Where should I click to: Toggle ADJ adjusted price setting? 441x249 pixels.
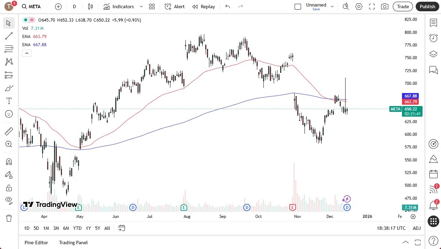(416, 228)
